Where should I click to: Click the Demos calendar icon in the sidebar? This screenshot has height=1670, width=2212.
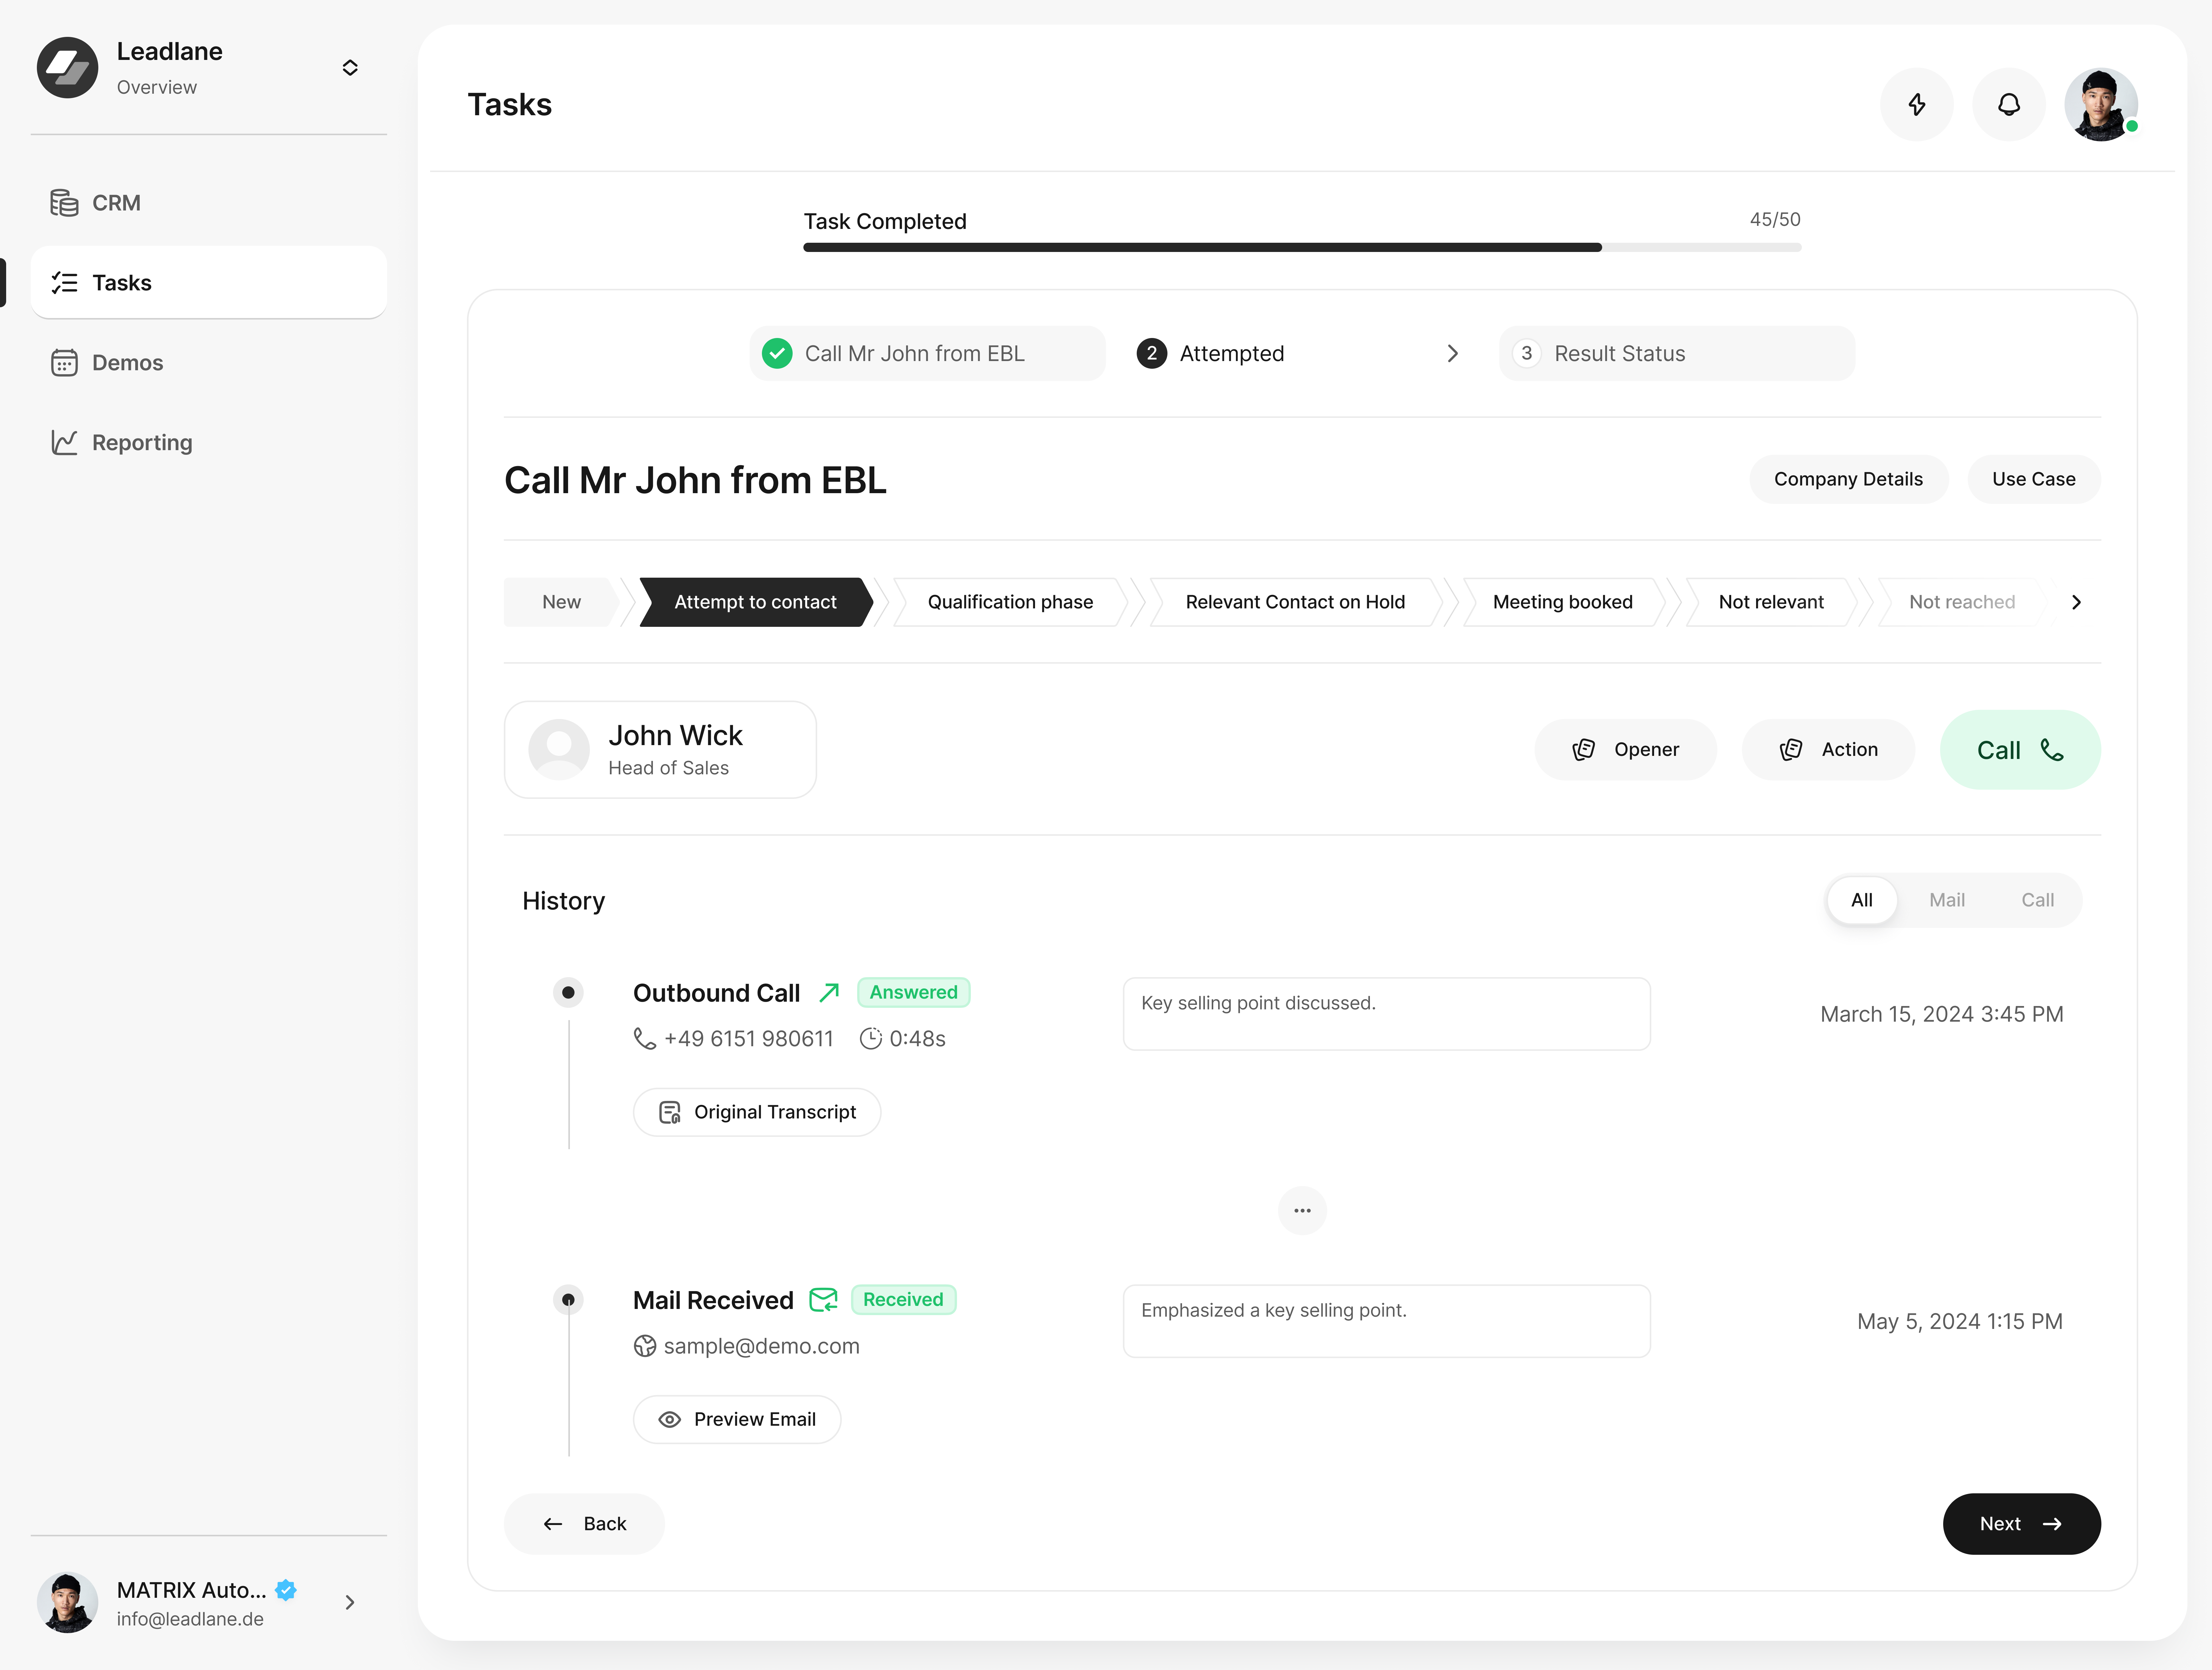[64, 362]
